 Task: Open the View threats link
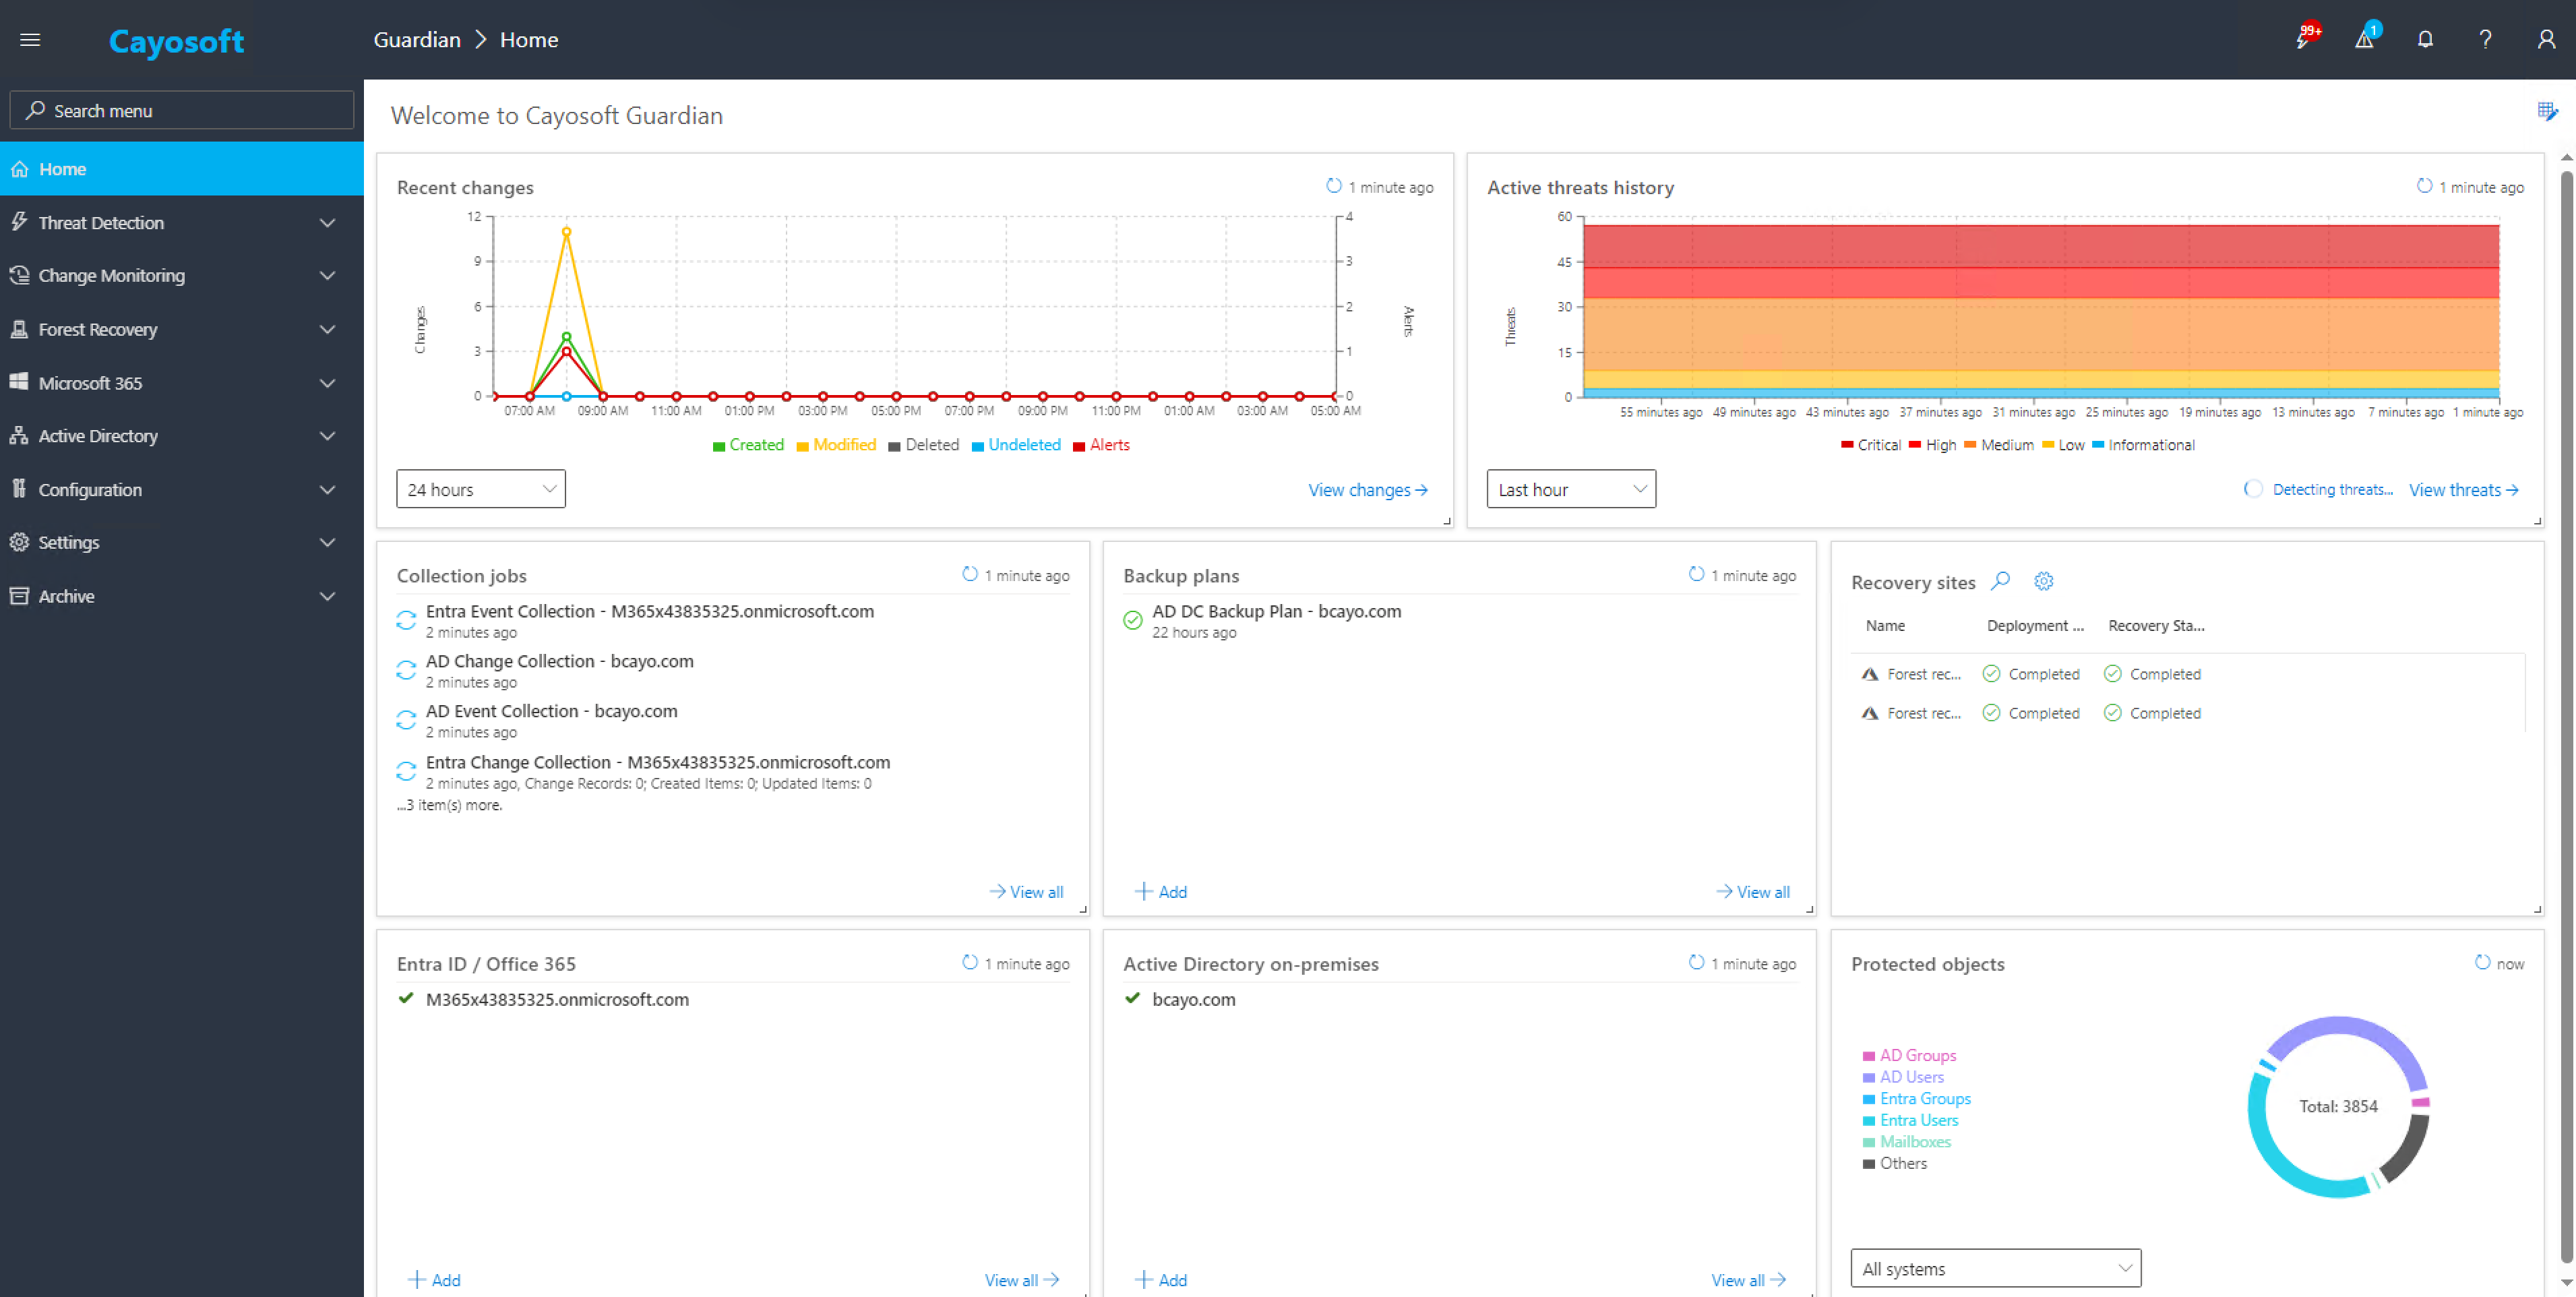coord(2464,490)
